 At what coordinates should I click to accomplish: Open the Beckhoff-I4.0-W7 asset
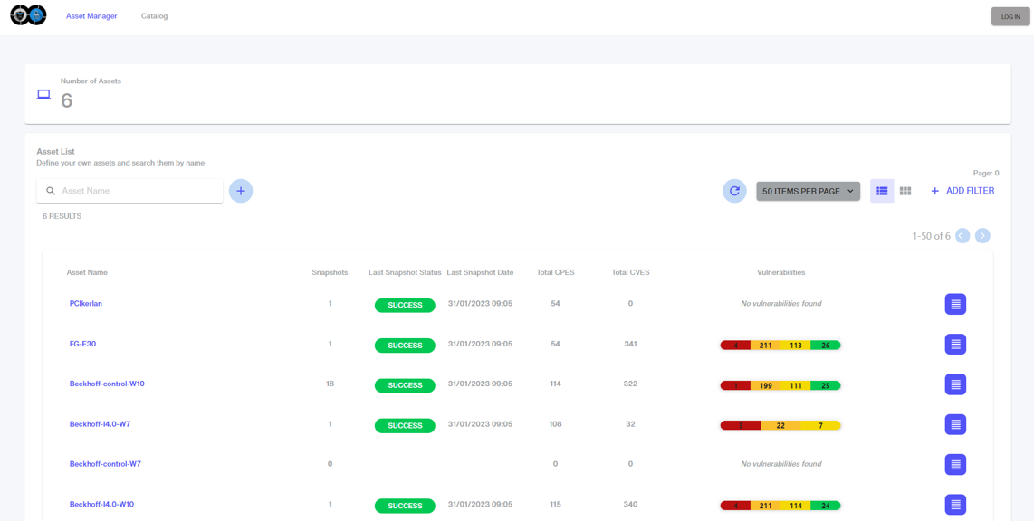click(x=100, y=424)
